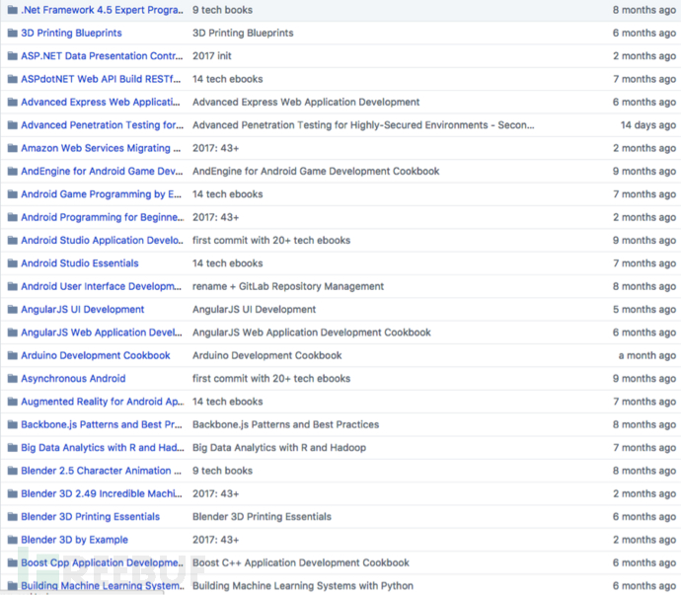Click 'AndEngine for Android Game Development Cookbook' commit message

tap(316, 171)
